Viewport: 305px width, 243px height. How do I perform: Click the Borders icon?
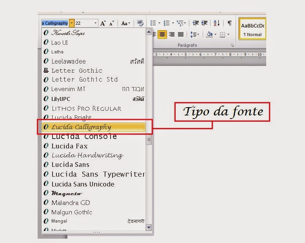click(x=222, y=35)
